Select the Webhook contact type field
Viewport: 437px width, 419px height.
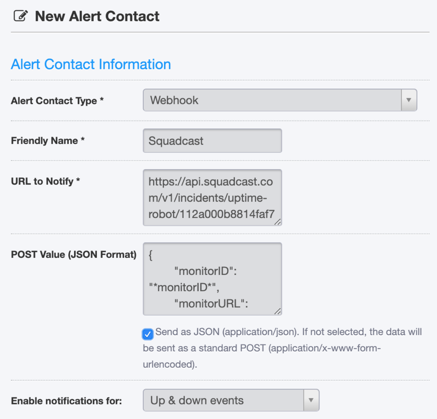(x=280, y=100)
